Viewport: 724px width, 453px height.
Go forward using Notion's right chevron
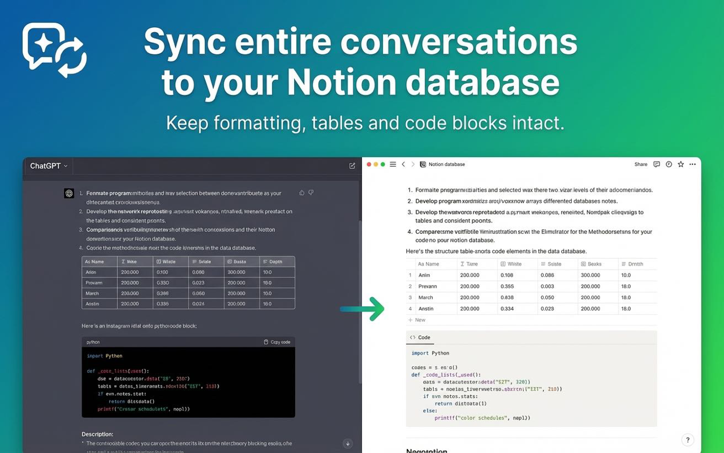(x=413, y=164)
